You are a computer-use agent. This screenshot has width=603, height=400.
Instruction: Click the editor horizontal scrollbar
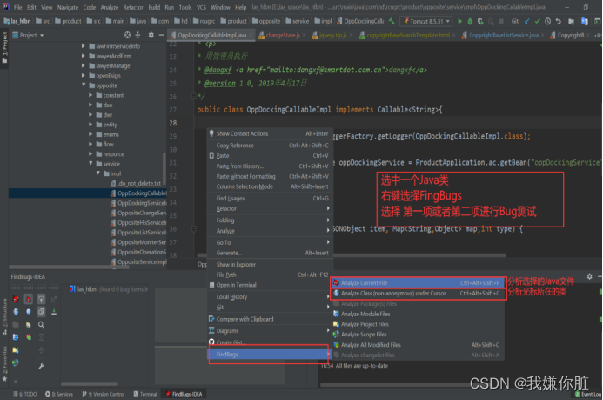pyautogui.click(x=352, y=255)
